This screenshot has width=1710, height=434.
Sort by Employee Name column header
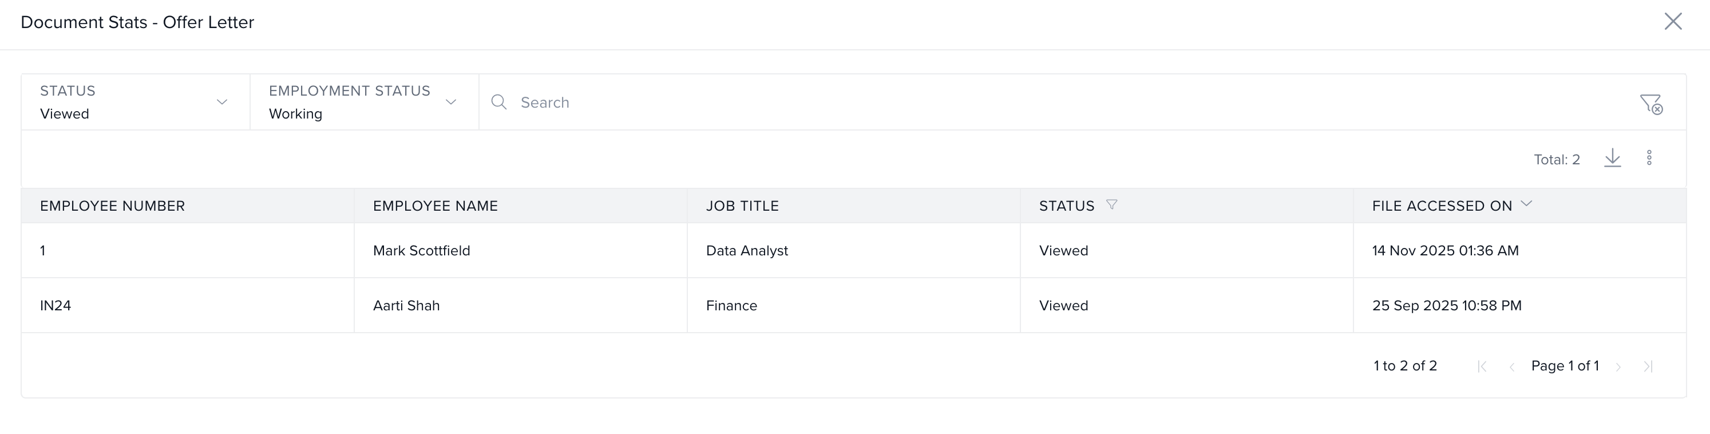(x=436, y=206)
